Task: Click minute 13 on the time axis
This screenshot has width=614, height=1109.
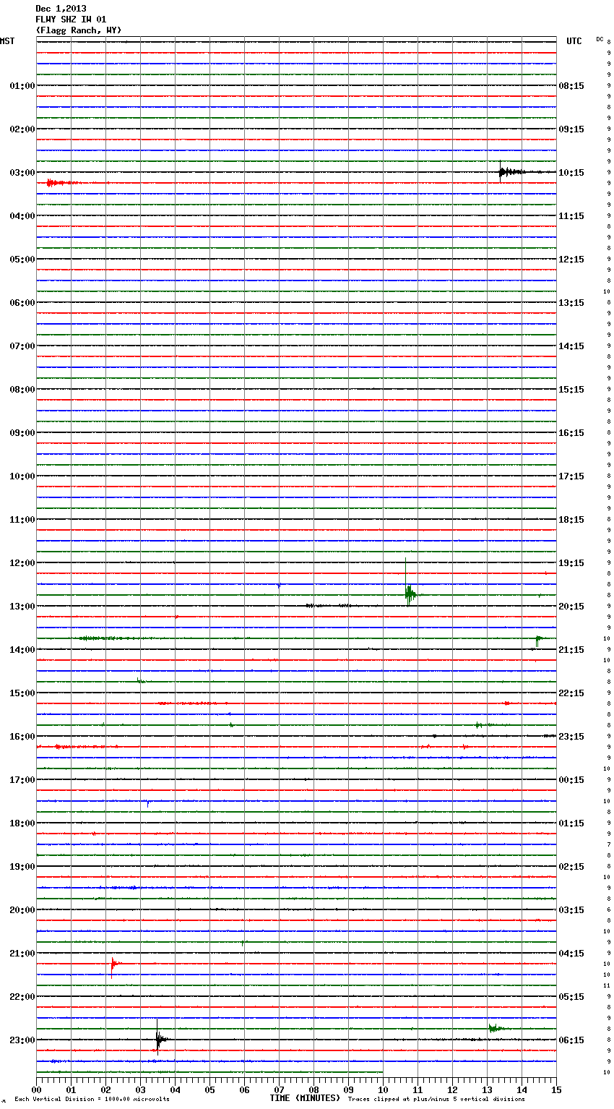Action: point(487,1089)
